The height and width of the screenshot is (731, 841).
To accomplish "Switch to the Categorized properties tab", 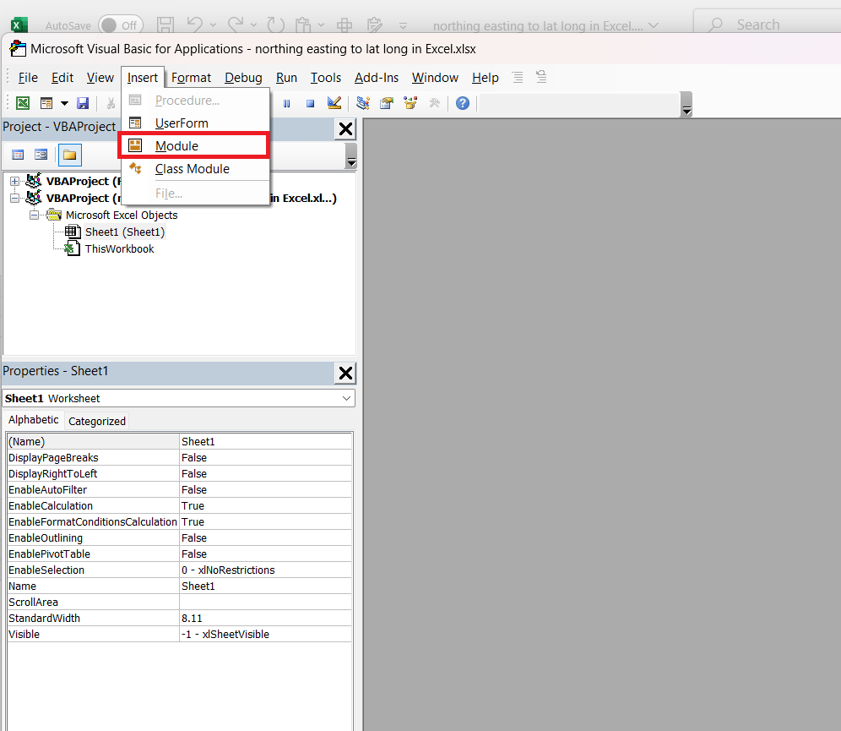I will (x=97, y=422).
